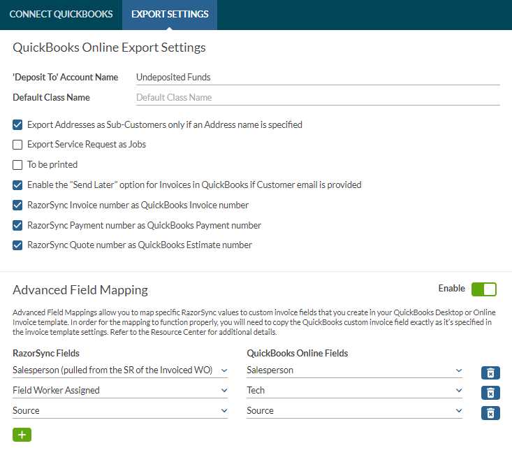Expand Field Worker Assigned dropdown
The image size is (512, 455).
pyautogui.click(x=120, y=391)
